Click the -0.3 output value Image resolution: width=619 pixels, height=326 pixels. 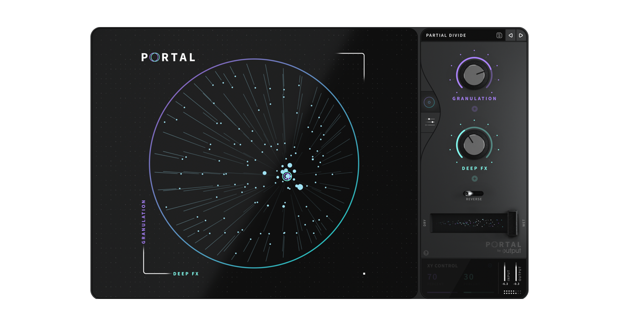coord(516,284)
